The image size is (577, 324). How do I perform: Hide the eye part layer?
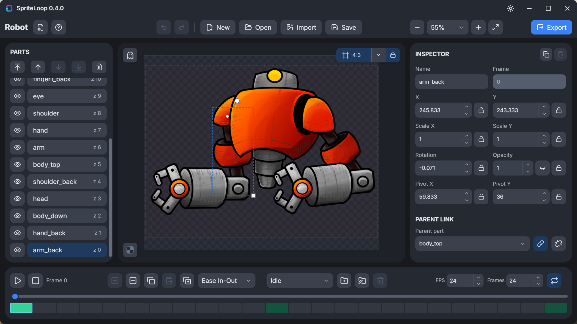pyautogui.click(x=17, y=96)
